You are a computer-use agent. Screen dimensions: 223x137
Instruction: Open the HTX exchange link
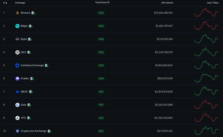(23, 118)
